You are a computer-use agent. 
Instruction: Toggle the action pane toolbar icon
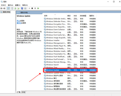click(25, 8)
